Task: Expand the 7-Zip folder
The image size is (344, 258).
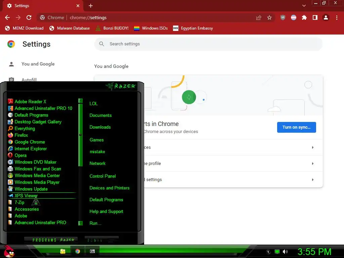Action: [x=16, y=202]
